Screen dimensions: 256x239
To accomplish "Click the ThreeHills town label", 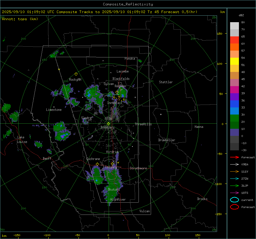I will point(143,124).
